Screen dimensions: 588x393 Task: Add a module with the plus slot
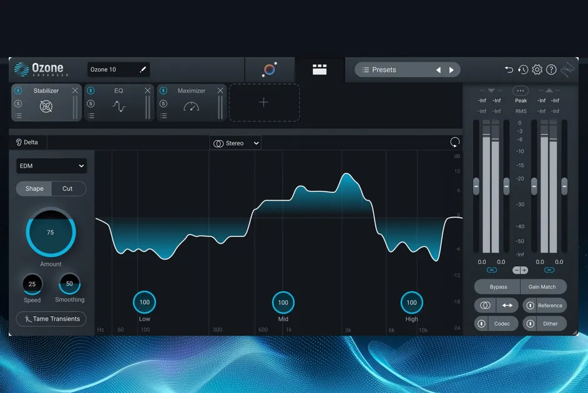point(264,102)
